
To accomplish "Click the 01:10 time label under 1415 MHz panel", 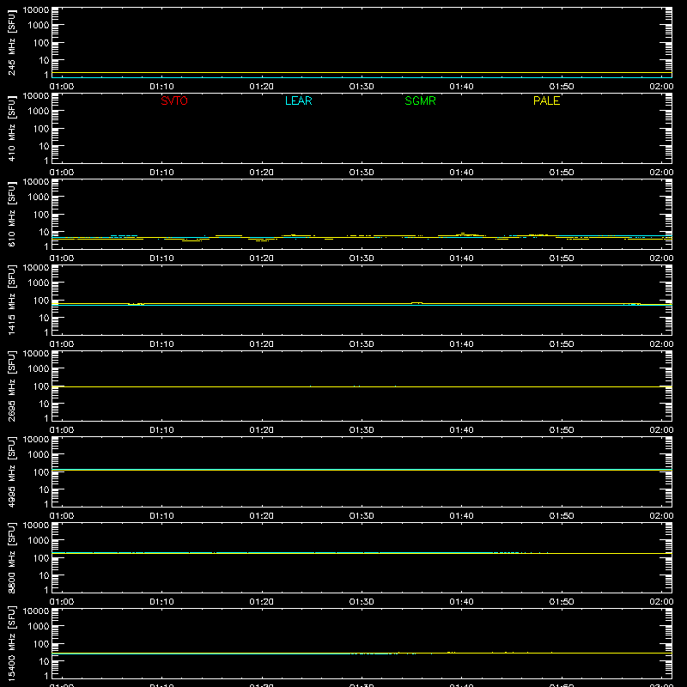I will point(161,344).
